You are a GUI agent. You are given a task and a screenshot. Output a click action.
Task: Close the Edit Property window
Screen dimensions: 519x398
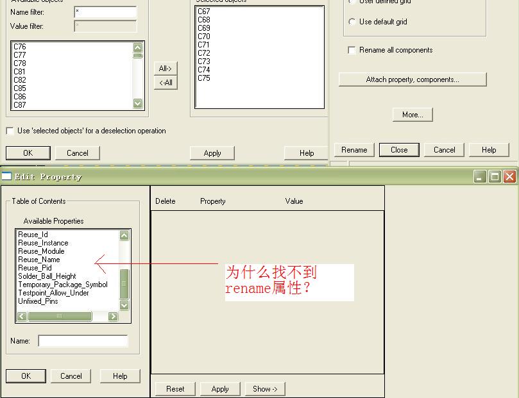click(x=510, y=177)
